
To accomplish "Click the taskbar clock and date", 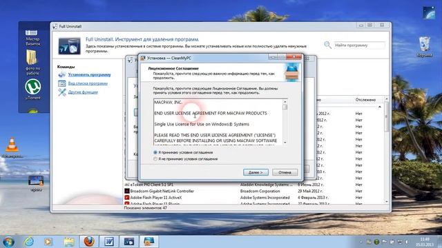I will (425, 242).
